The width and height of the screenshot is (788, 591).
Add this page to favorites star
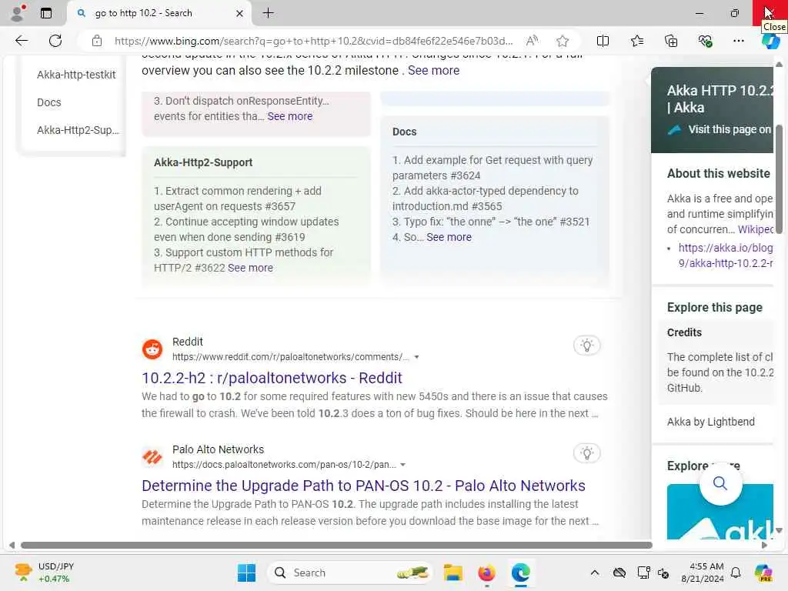pos(563,41)
